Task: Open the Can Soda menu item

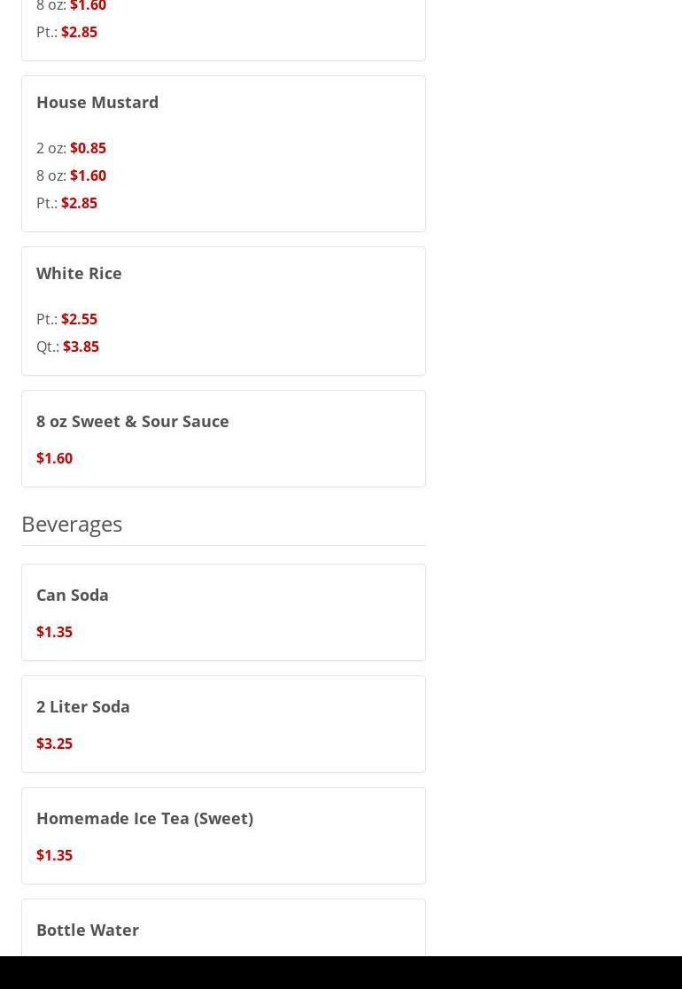Action: (x=73, y=596)
